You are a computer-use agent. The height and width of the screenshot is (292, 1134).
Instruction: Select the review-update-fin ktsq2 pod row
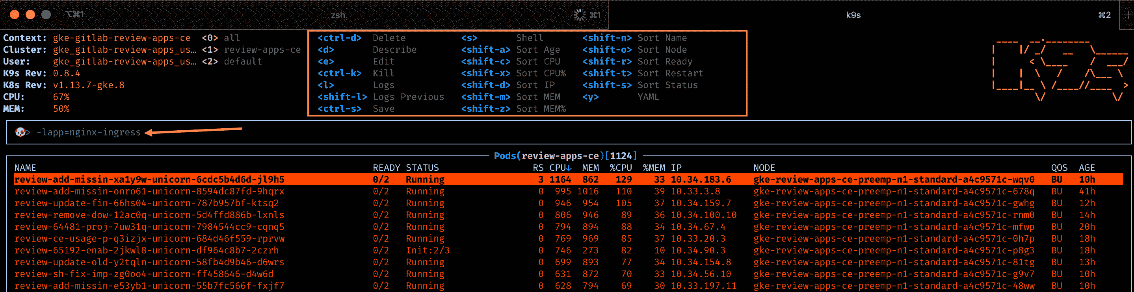147,203
